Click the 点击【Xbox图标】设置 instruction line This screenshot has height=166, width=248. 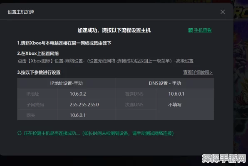(105, 61)
